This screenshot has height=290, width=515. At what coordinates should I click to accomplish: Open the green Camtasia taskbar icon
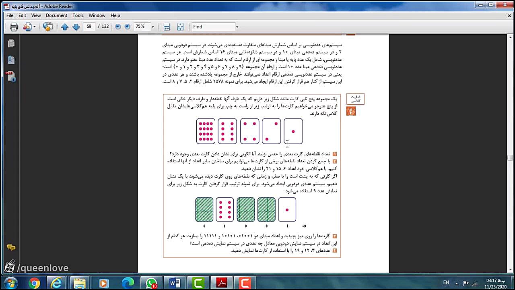(x=198, y=284)
